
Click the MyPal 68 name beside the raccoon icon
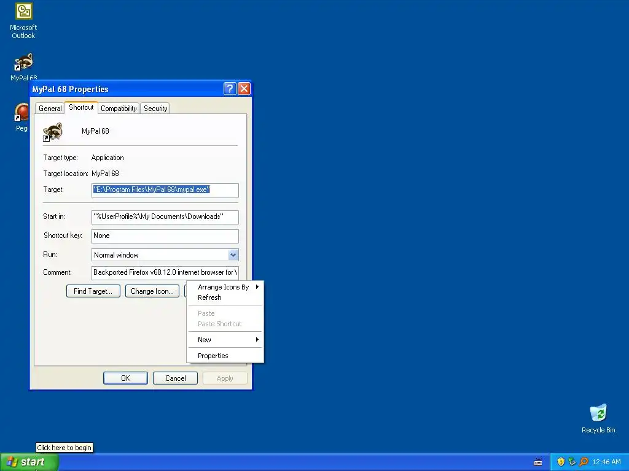click(x=95, y=131)
